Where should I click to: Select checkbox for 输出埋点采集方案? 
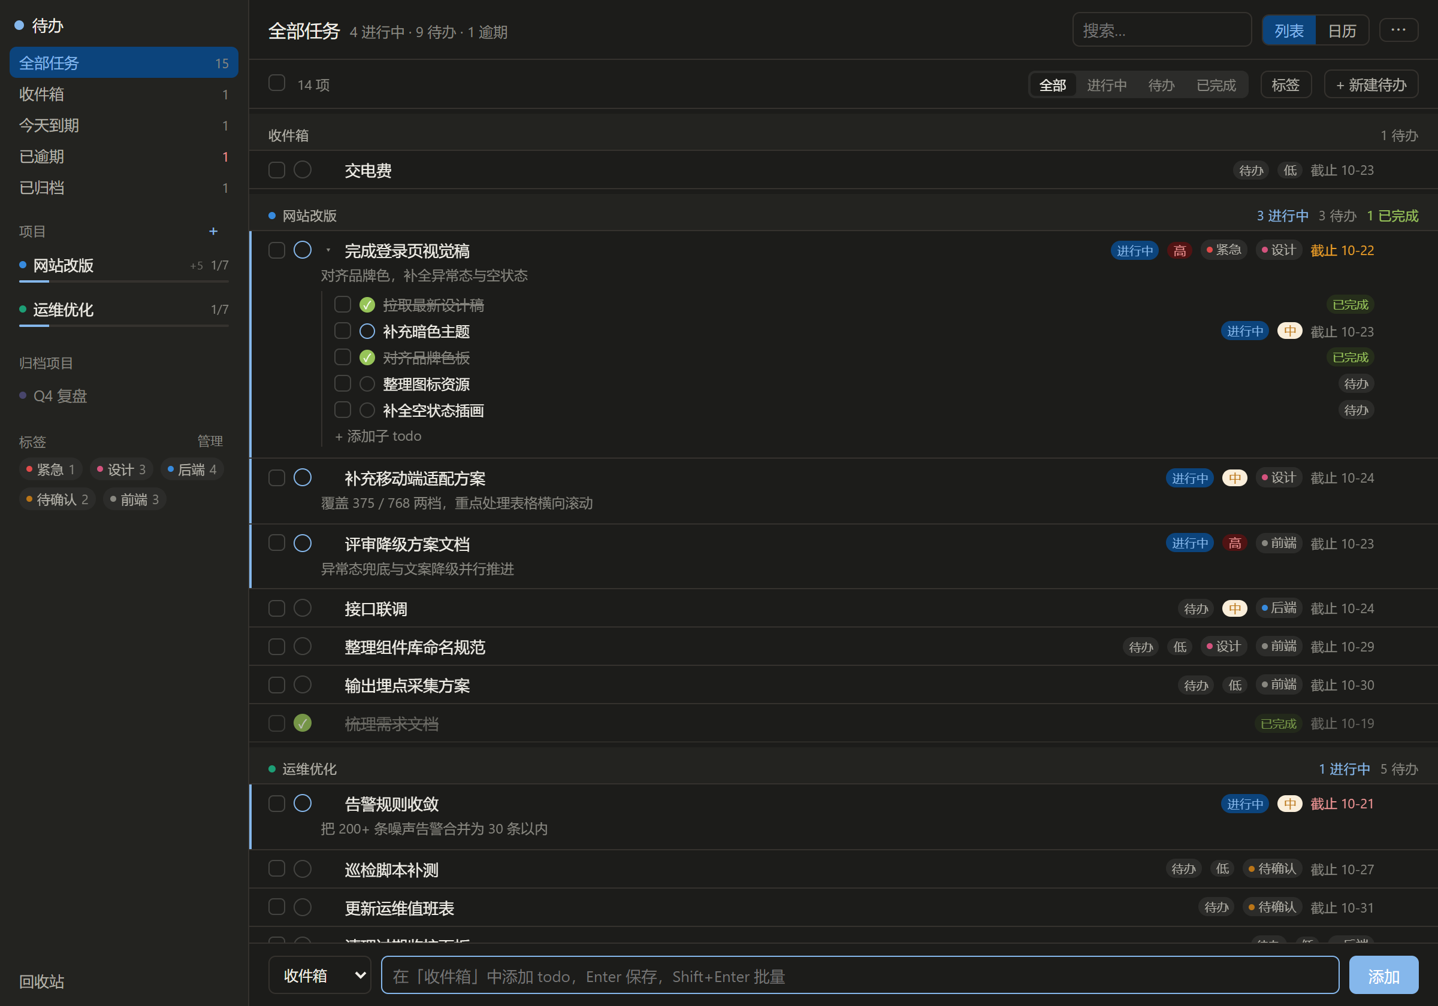pos(277,685)
